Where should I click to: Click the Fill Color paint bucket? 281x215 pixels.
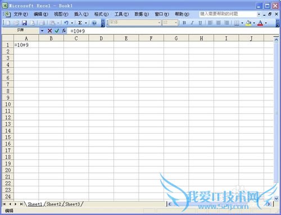pos(248,23)
